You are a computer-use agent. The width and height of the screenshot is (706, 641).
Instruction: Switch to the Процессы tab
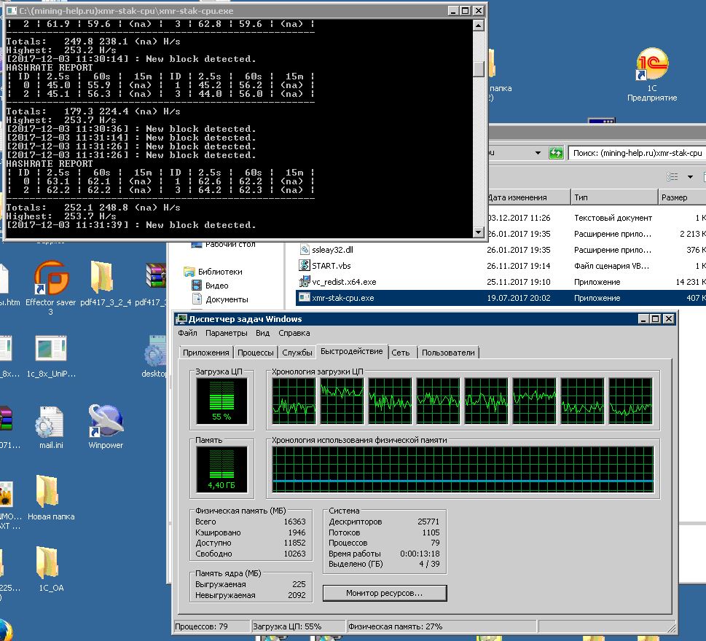coord(255,353)
